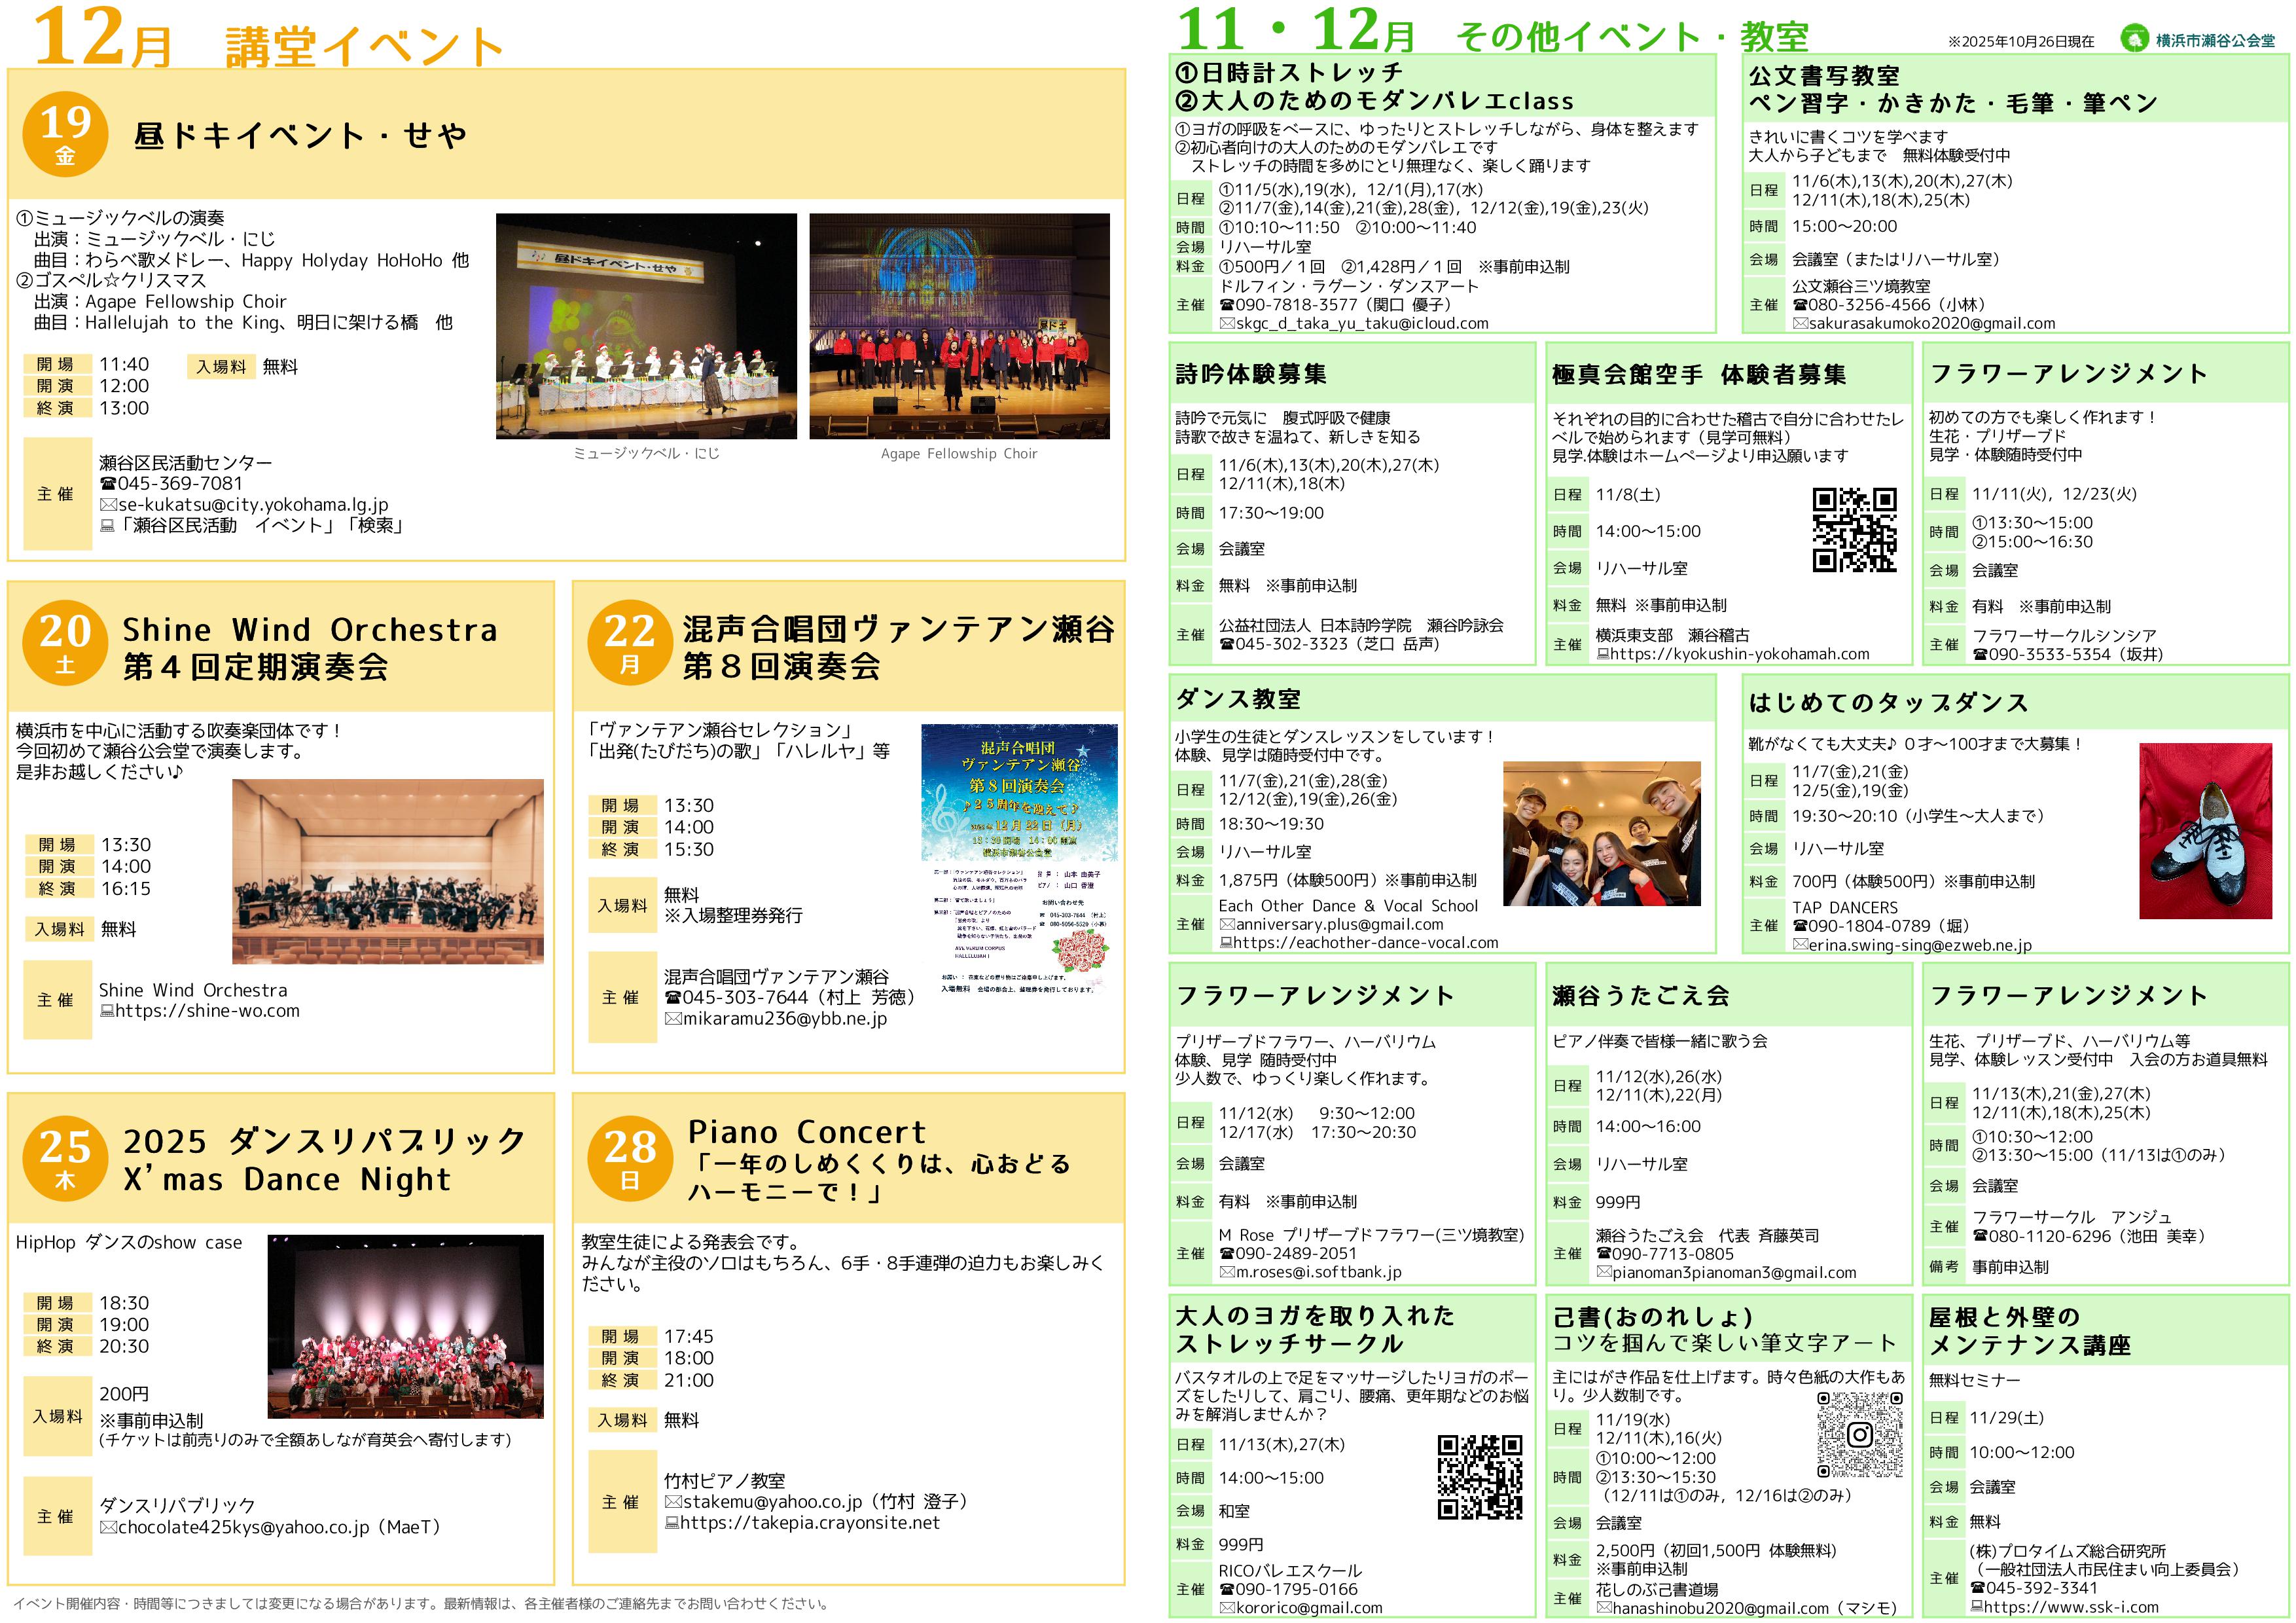Click the phone icon beside 045-369-7081

click(x=108, y=483)
